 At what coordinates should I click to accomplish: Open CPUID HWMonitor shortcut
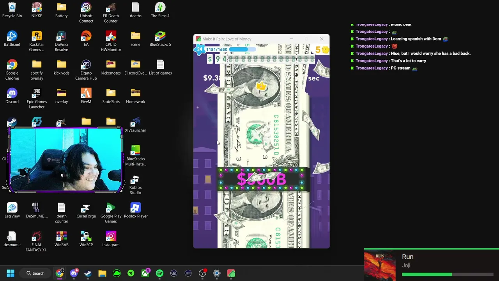tap(111, 41)
